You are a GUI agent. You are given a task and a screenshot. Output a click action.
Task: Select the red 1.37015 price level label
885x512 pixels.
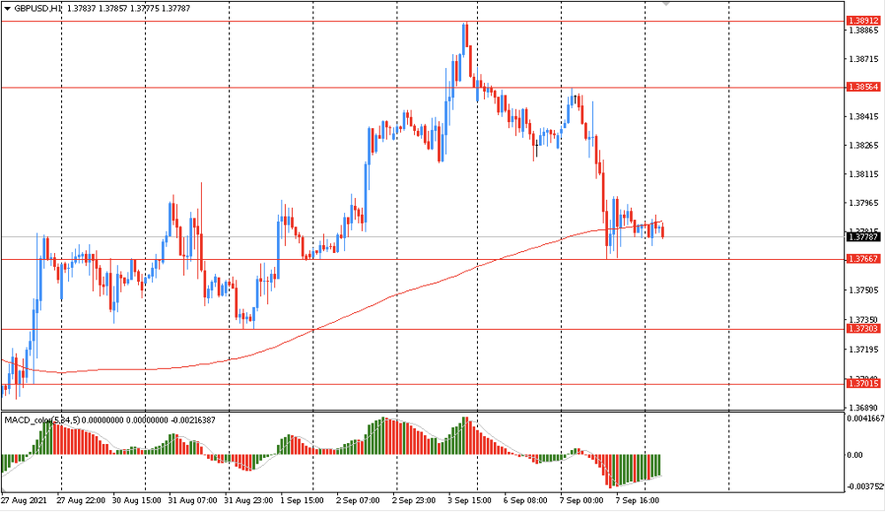(864, 384)
